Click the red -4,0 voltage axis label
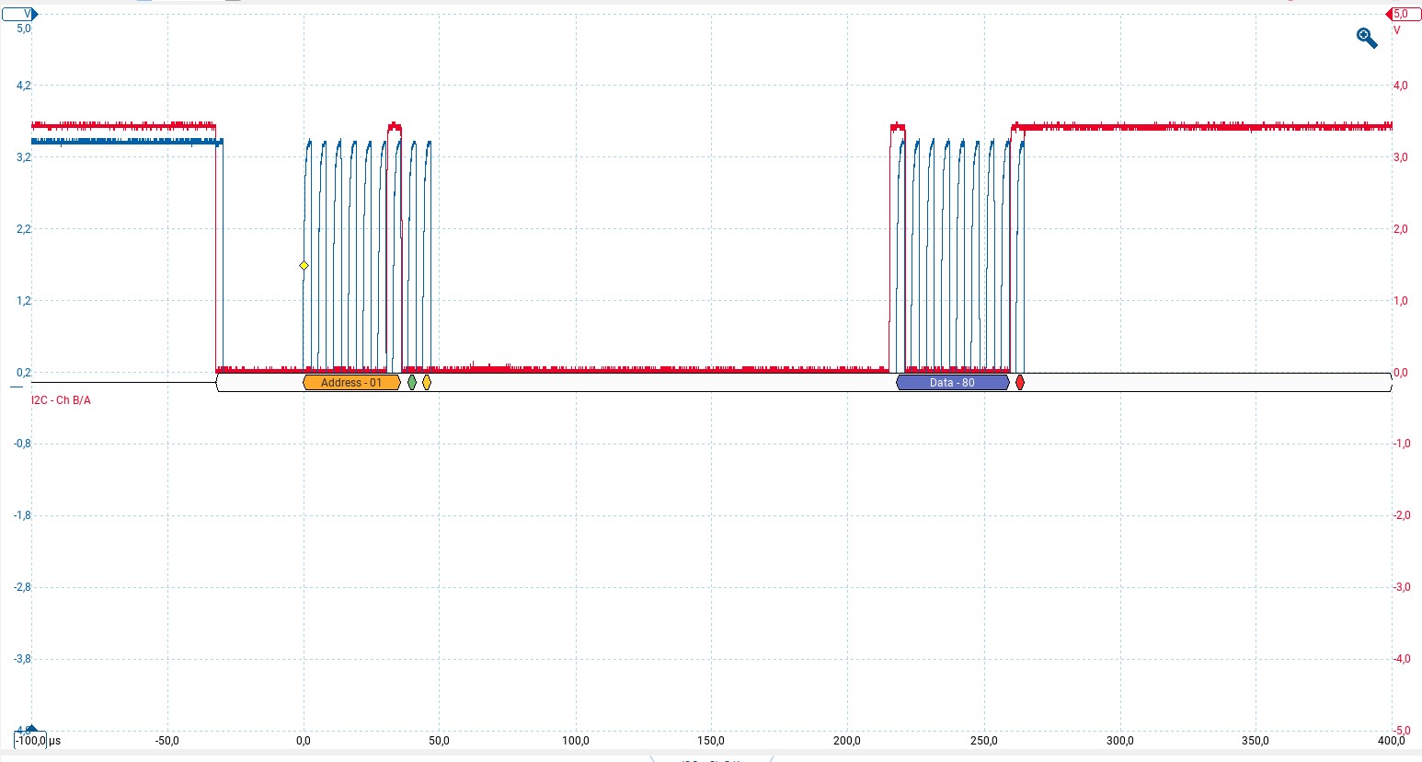The image size is (1422, 762). coord(1400,659)
